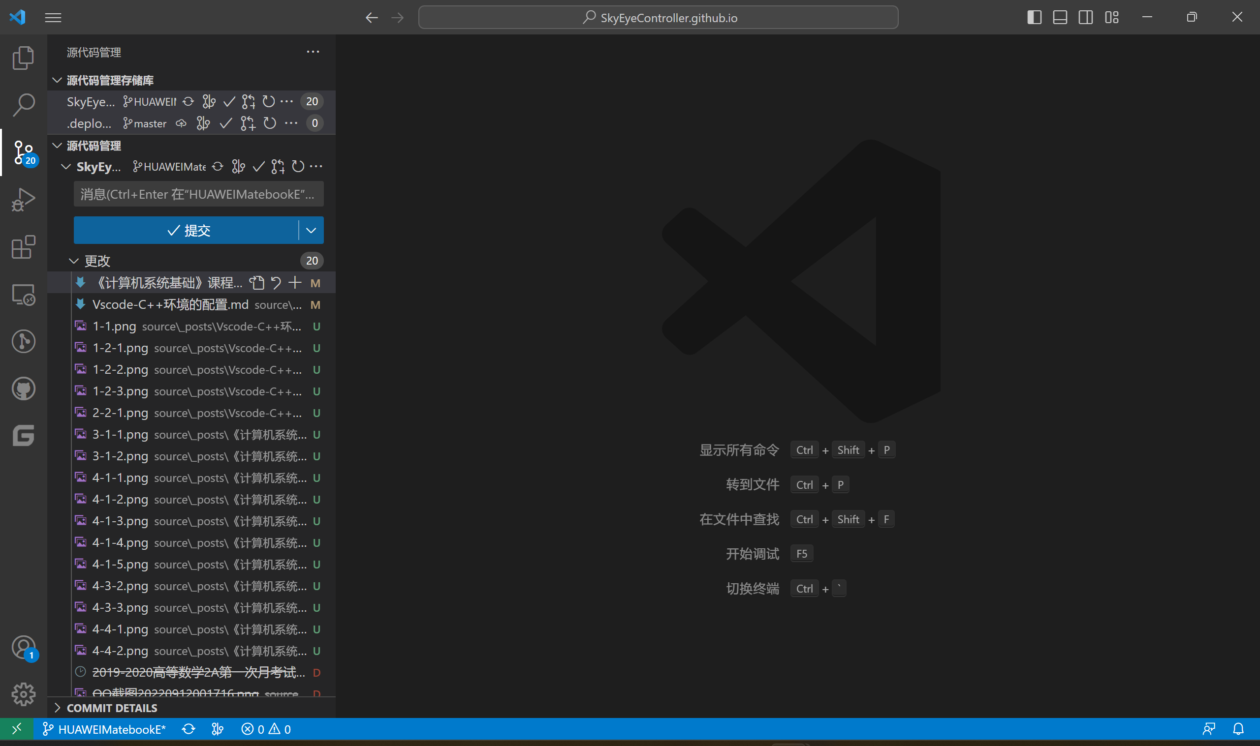Select 3-1-1.png in changes list
Image resolution: width=1260 pixels, height=746 pixels.
pyautogui.click(x=191, y=434)
